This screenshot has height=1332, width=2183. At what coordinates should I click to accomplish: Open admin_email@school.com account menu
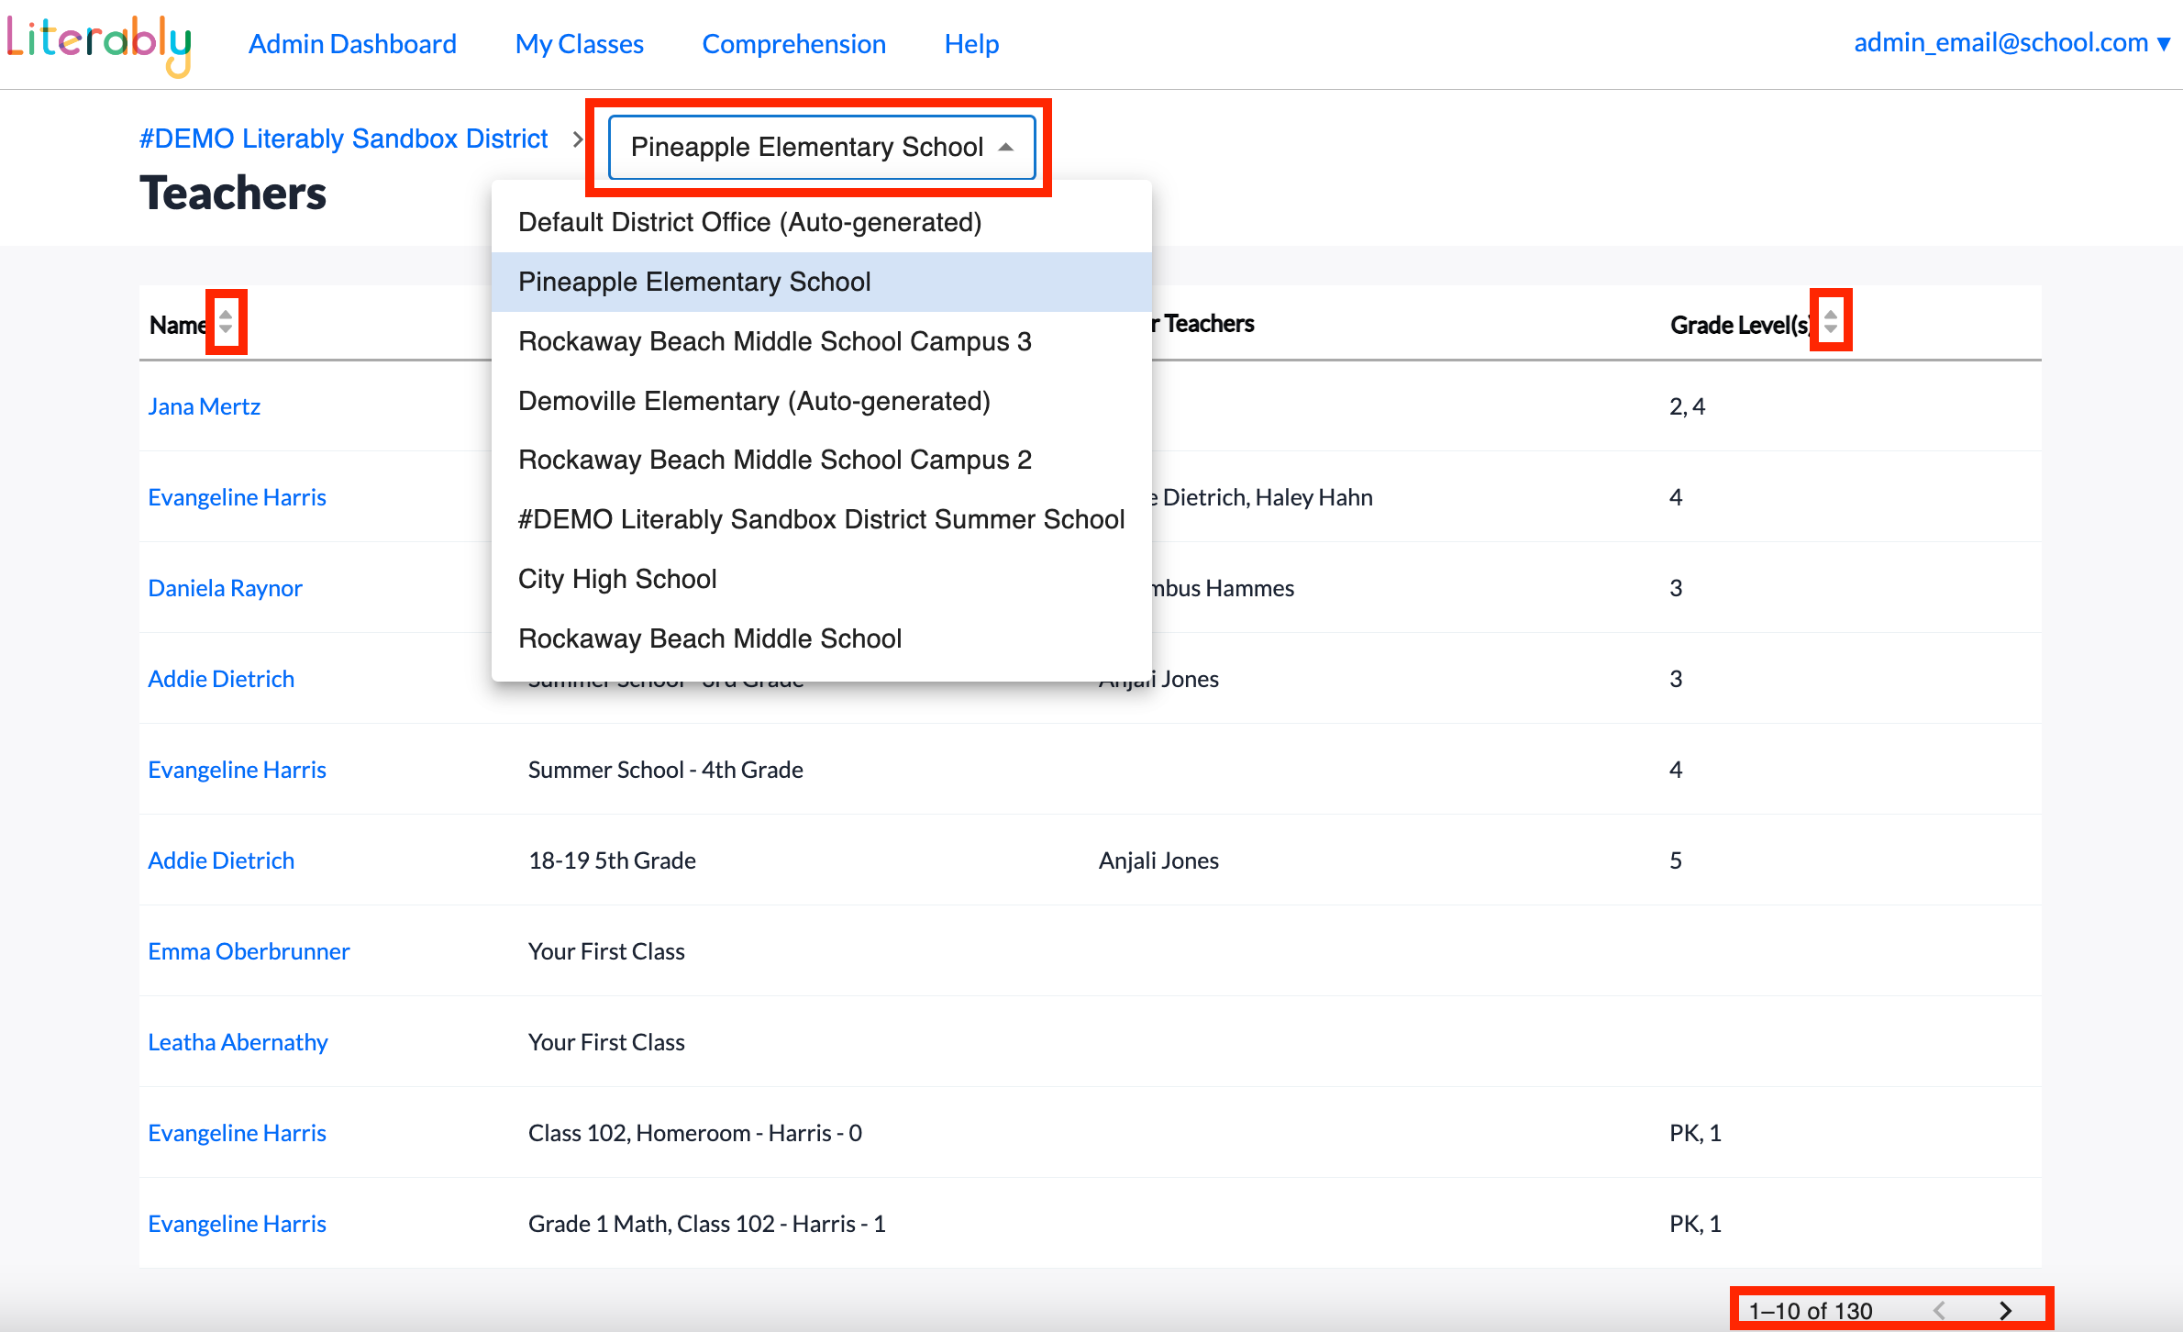2011,43
